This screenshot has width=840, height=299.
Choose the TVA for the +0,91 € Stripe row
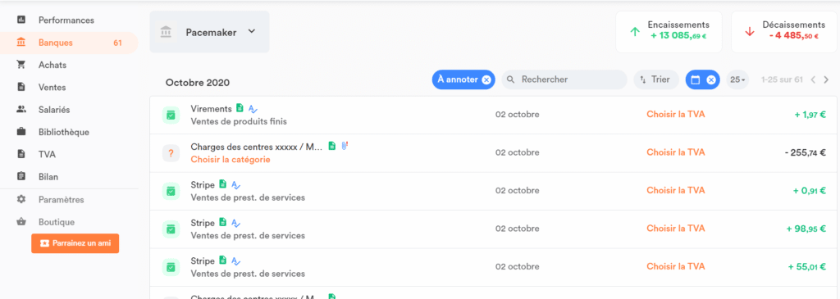coord(676,190)
